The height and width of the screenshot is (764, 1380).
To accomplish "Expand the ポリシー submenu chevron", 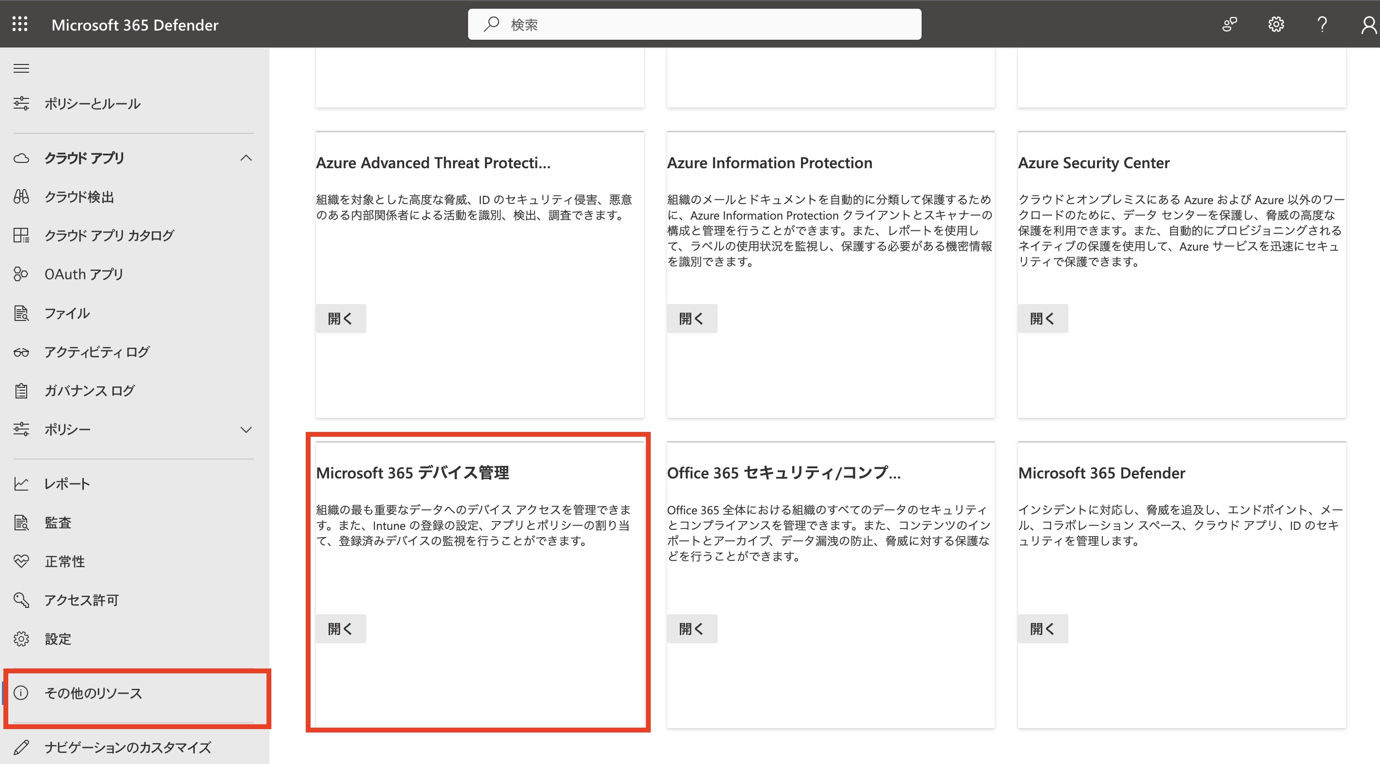I will pos(246,430).
